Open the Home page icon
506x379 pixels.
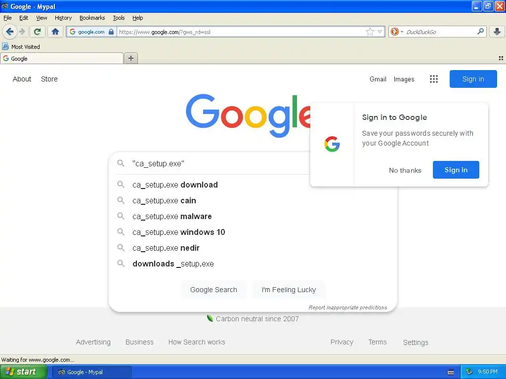pyautogui.click(x=55, y=32)
